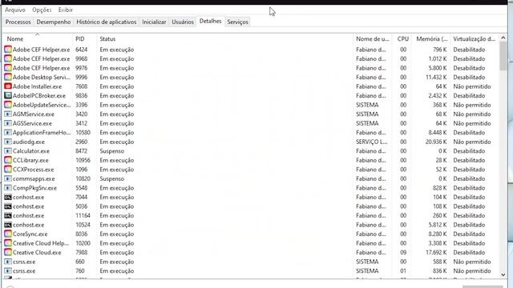
Task: Click the memory value 20.936 K
Action: click(436, 142)
